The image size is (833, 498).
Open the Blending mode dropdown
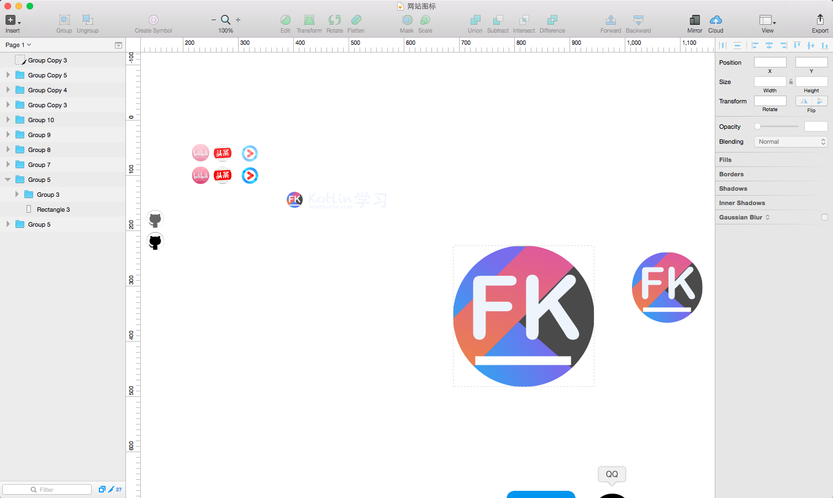[x=791, y=141]
